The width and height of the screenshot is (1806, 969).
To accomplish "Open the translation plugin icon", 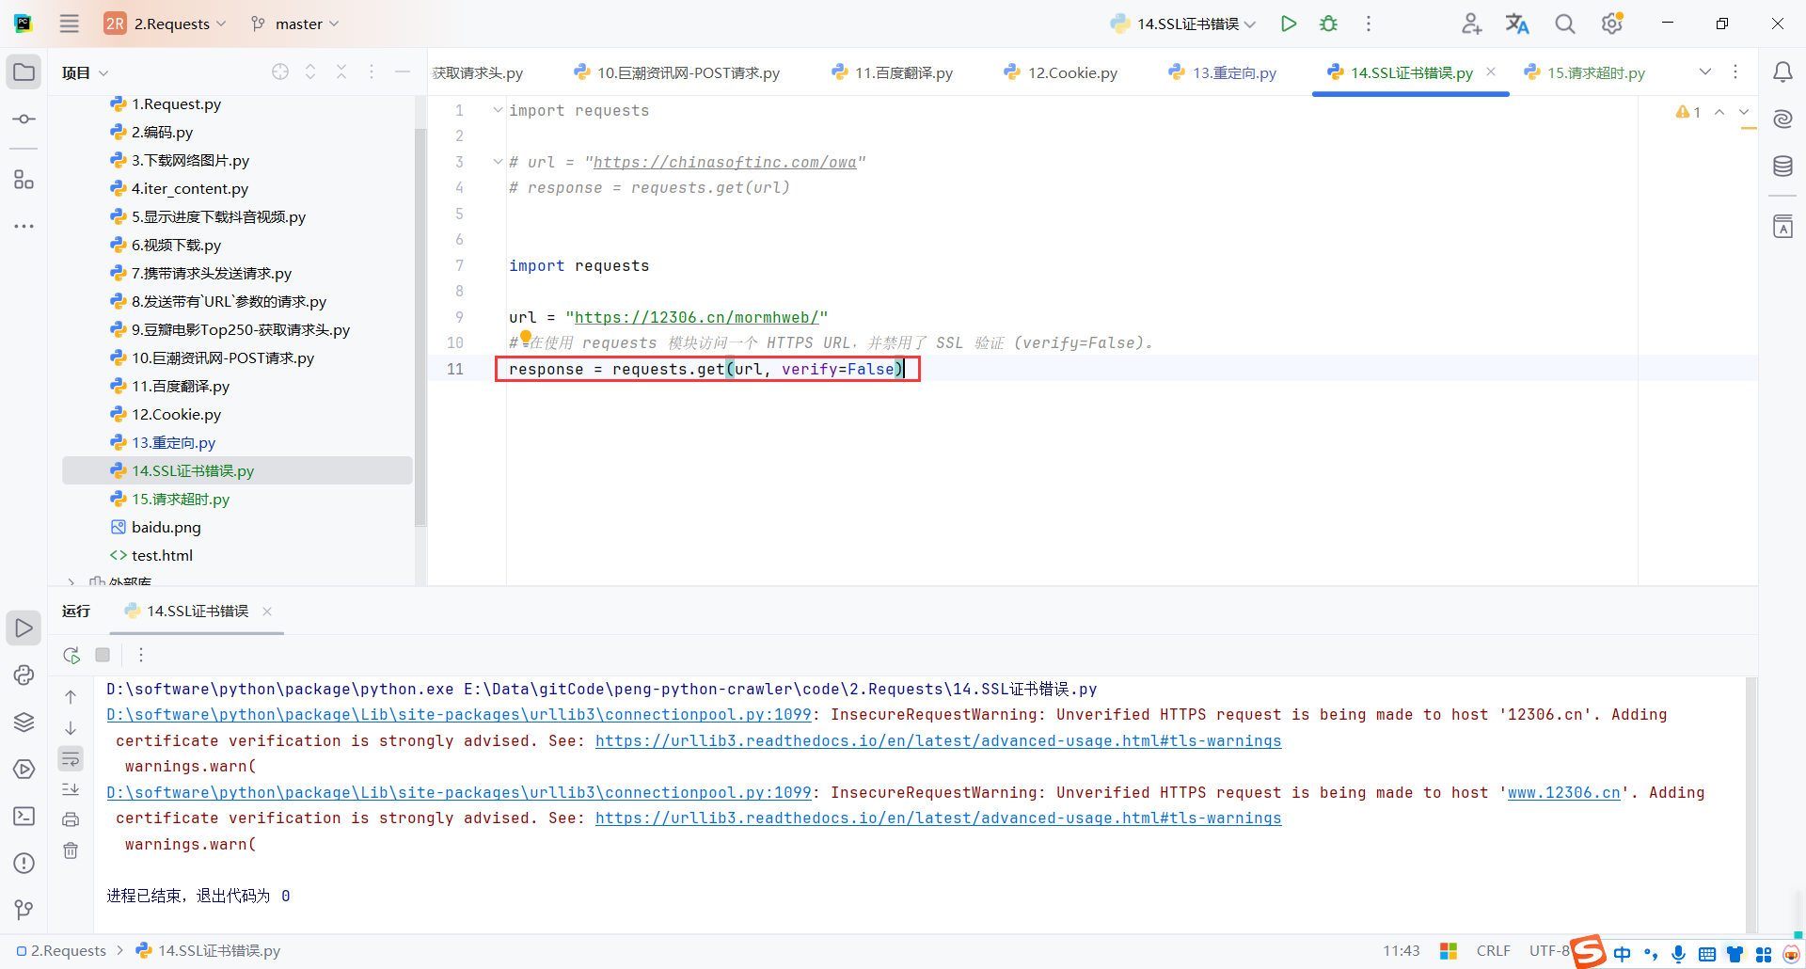I will (1517, 24).
